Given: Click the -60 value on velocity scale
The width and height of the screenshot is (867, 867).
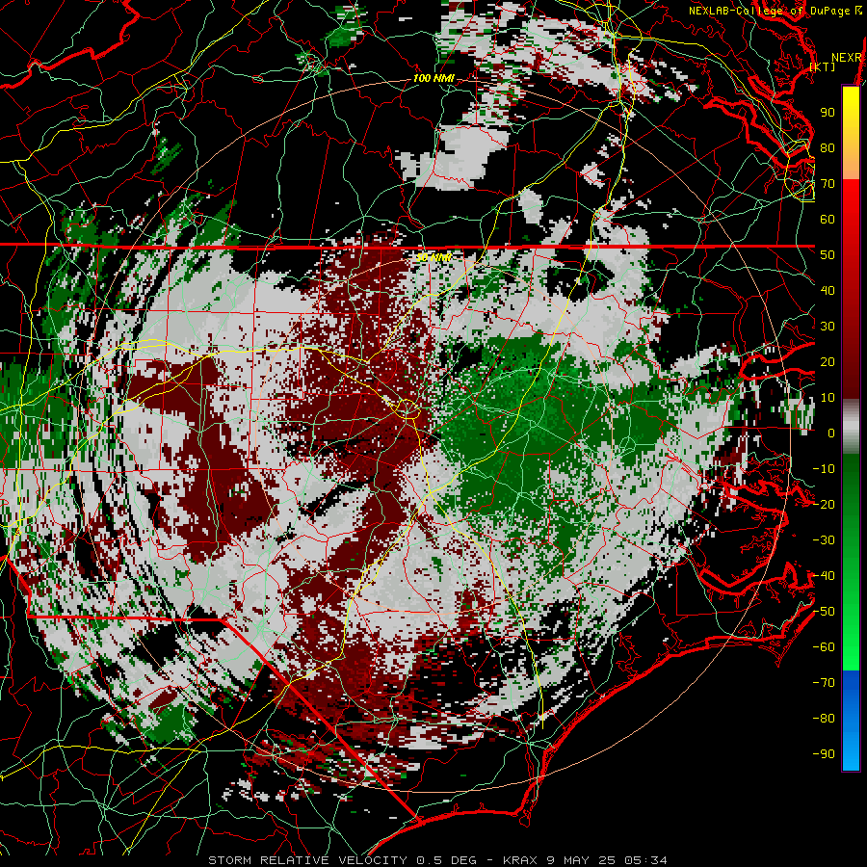Looking at the screenshot, I should [824, 647].
